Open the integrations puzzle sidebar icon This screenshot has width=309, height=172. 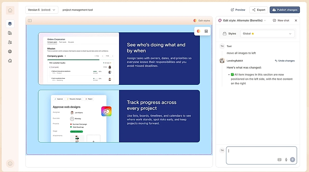point(10,61)
